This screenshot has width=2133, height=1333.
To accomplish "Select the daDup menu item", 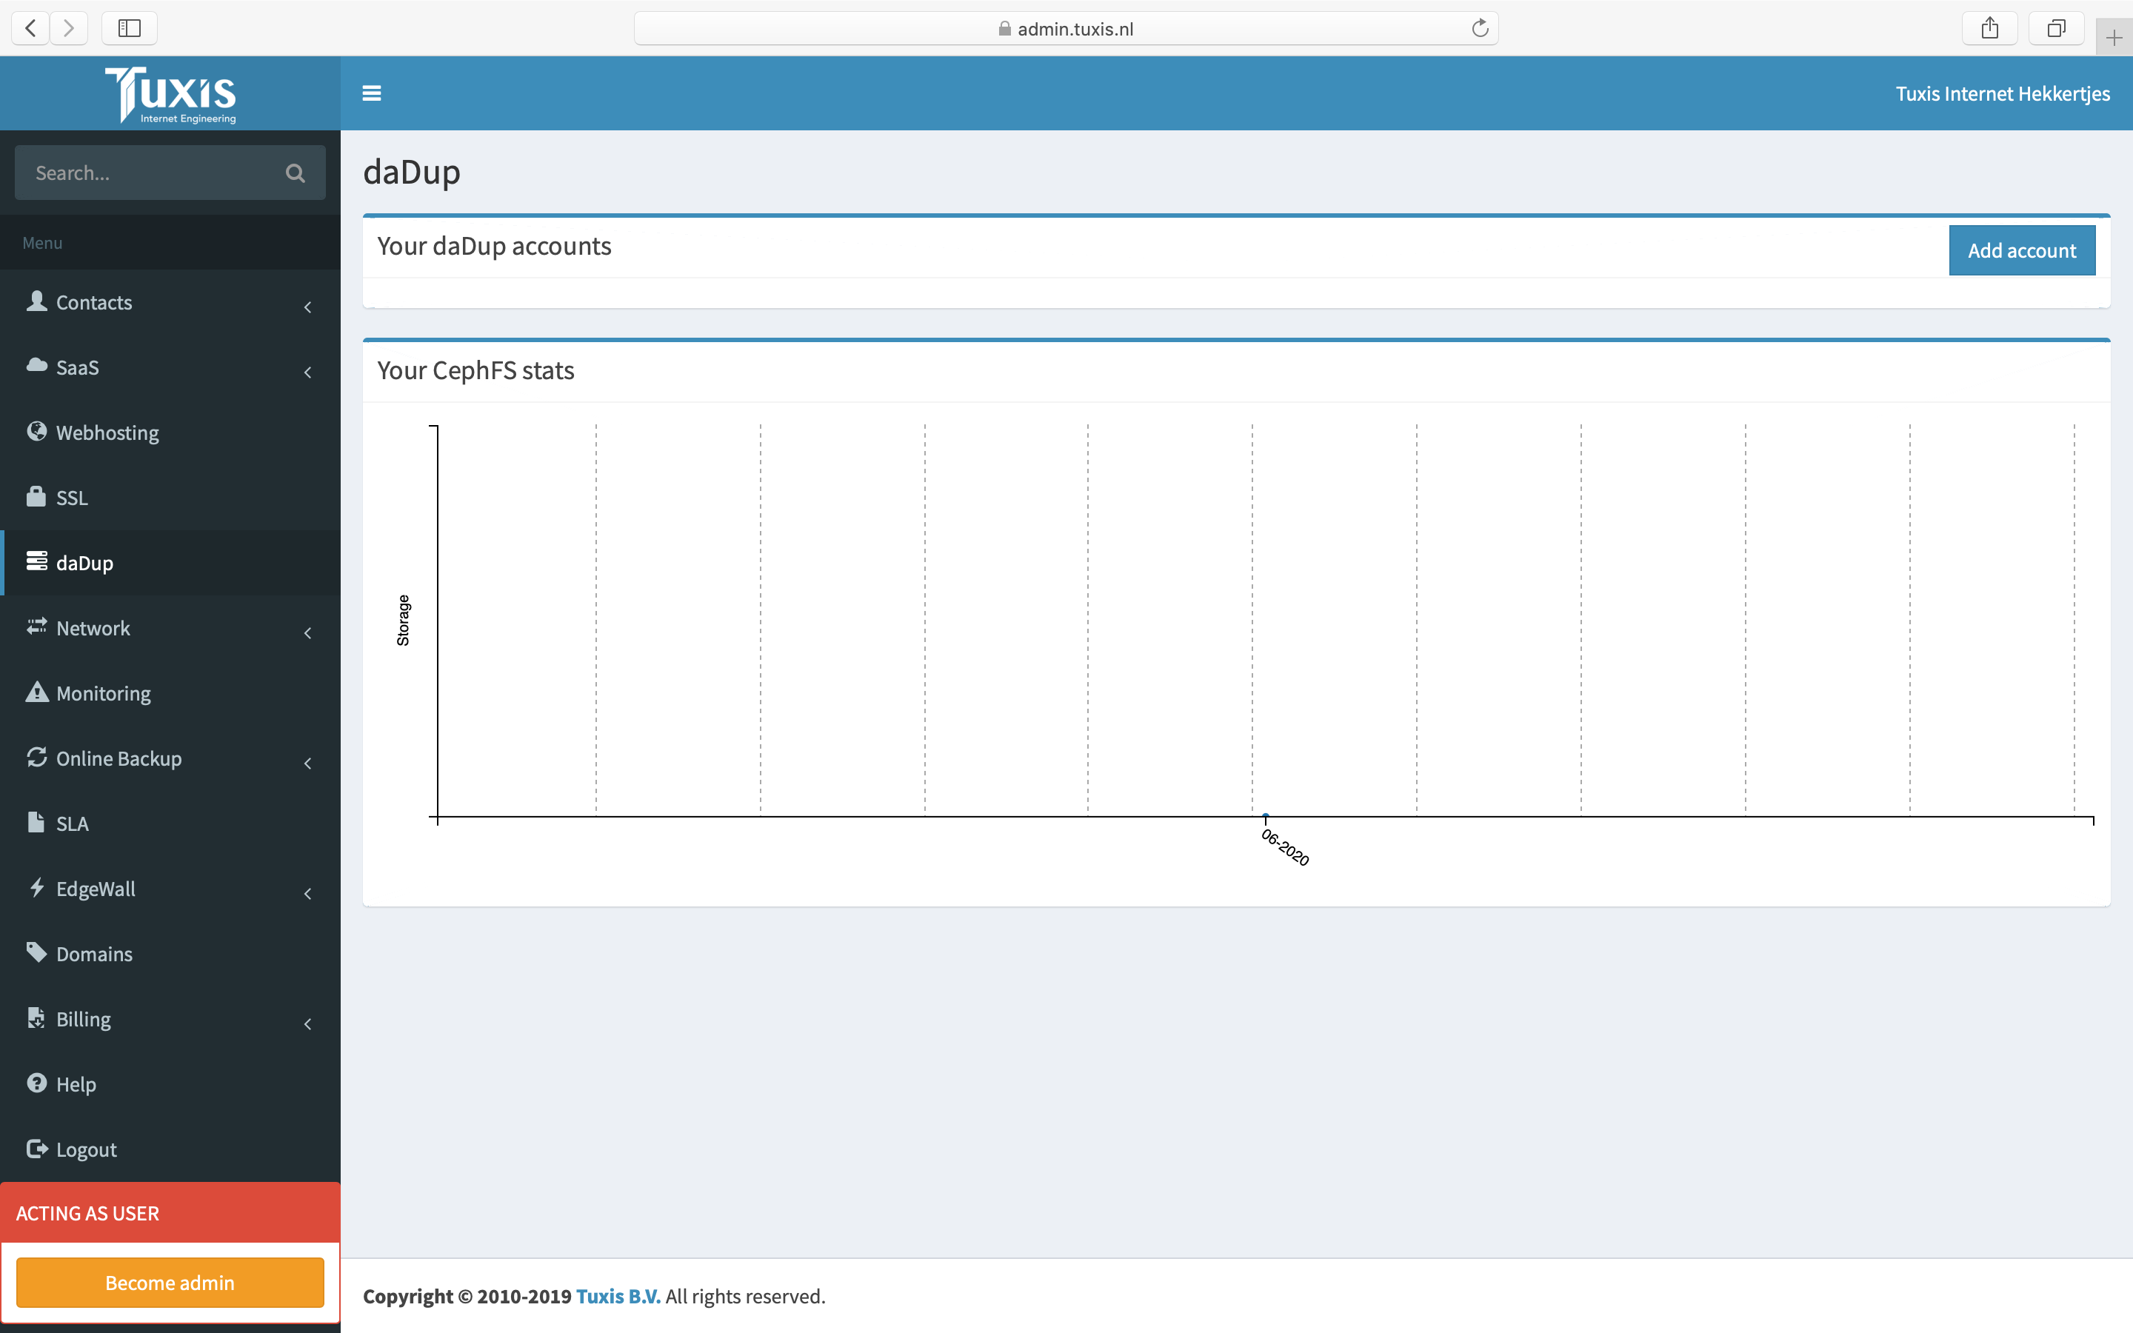I will click(170, 563).
